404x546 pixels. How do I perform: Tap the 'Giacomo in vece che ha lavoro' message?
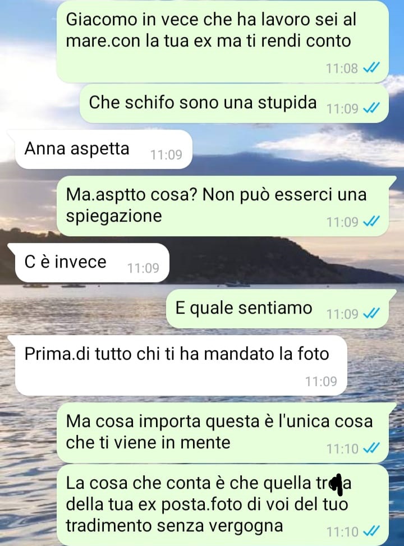click(223, 41)
